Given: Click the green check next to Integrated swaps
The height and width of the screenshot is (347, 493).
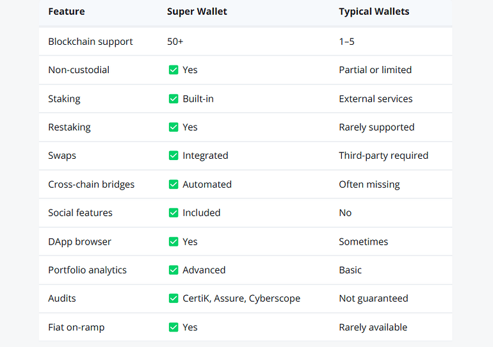Looking at the screenshot, I should [173, 156].
